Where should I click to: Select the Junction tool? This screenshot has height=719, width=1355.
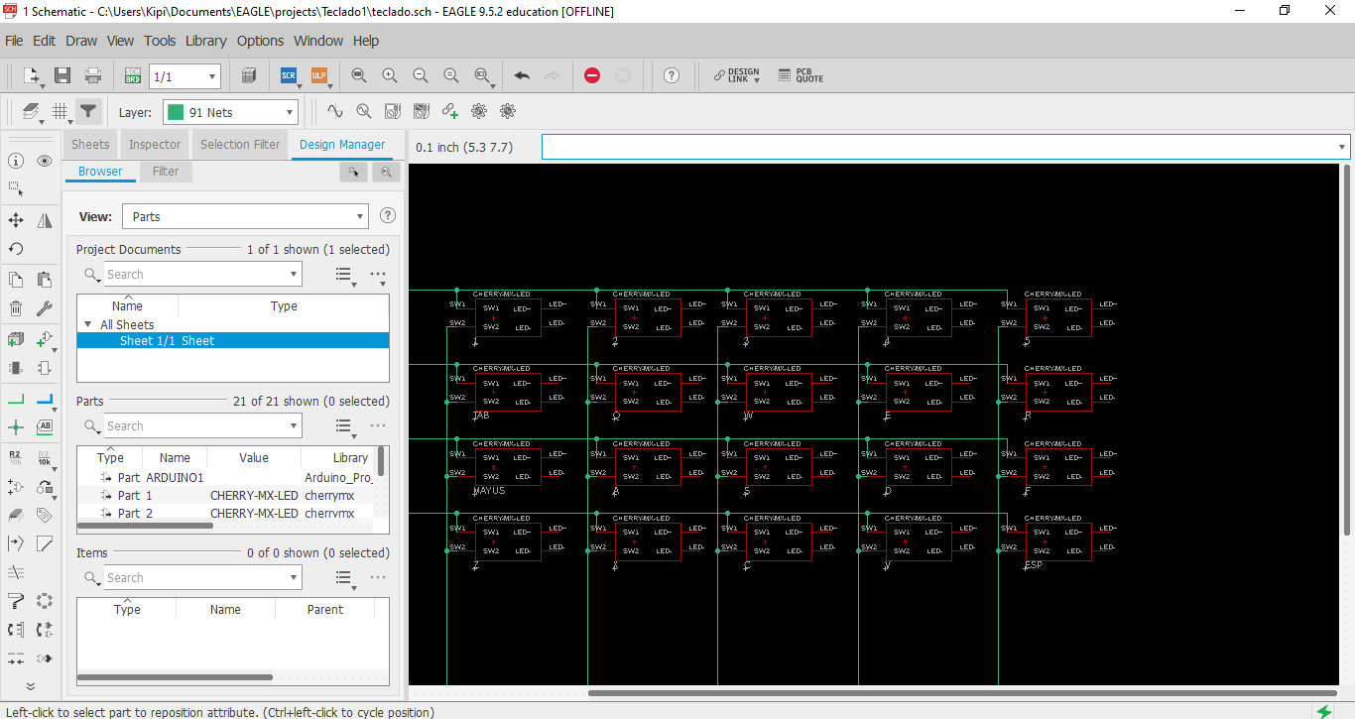pos(16,427)
